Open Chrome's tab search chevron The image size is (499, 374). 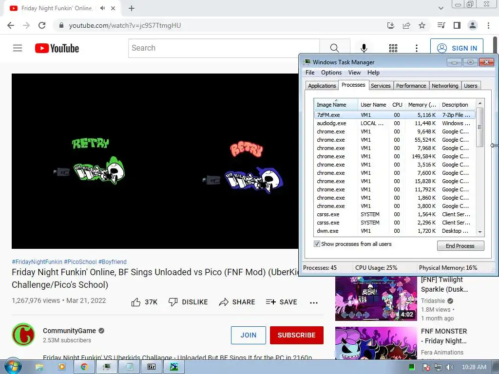[x=441, y=8]
